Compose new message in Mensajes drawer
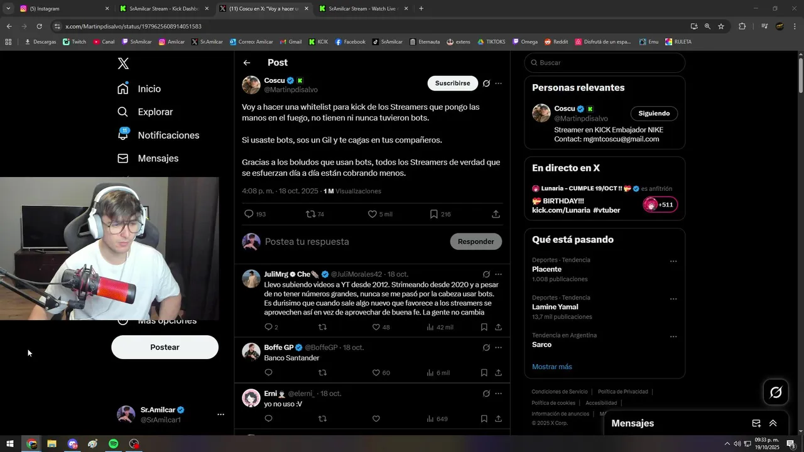Image resolution: width=804 pixels, height=452 pixels. 756,424
